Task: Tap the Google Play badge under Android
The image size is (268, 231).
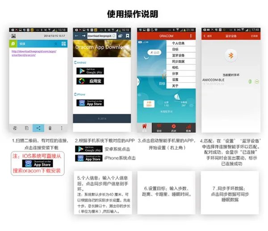Action: click(90, 71)
